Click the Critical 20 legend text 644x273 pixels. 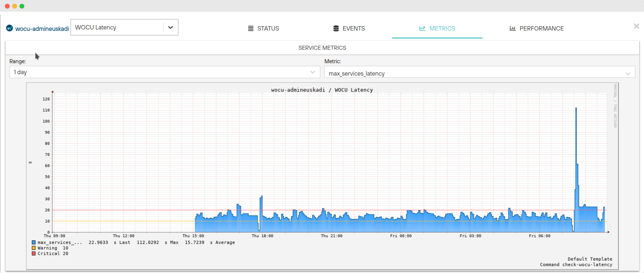[x=53, y=253]
